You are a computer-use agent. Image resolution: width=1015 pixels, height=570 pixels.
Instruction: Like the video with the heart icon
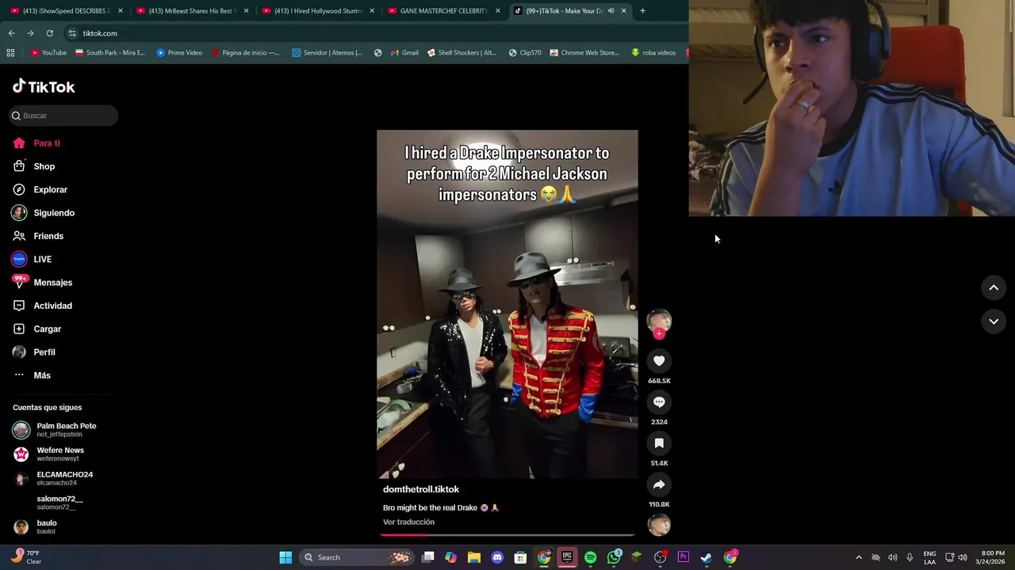659,361
